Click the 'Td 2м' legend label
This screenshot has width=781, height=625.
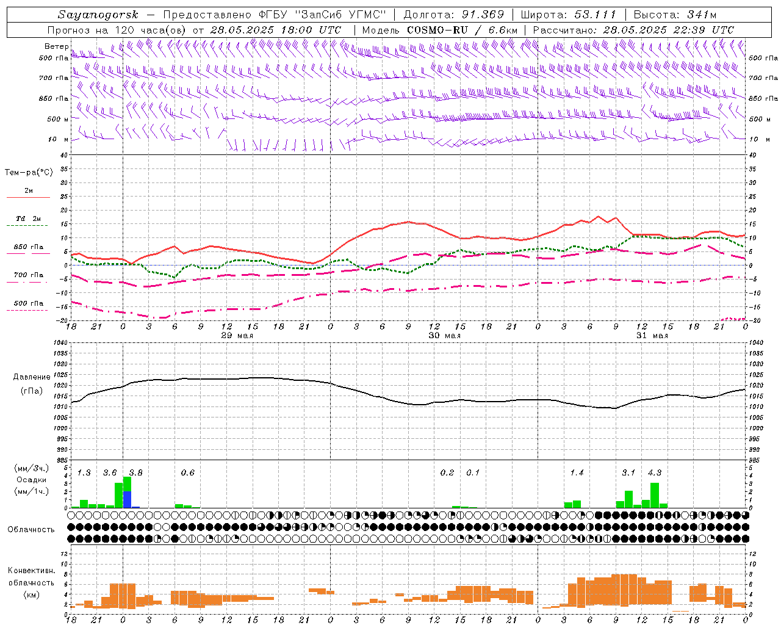29,219
